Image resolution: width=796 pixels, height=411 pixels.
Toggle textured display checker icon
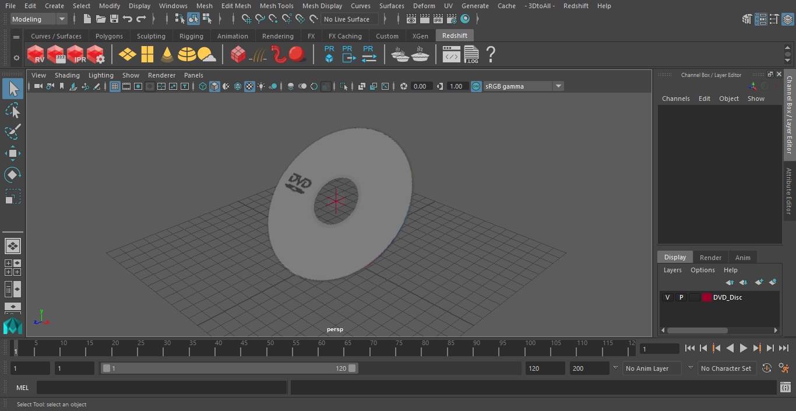[249, 86]
